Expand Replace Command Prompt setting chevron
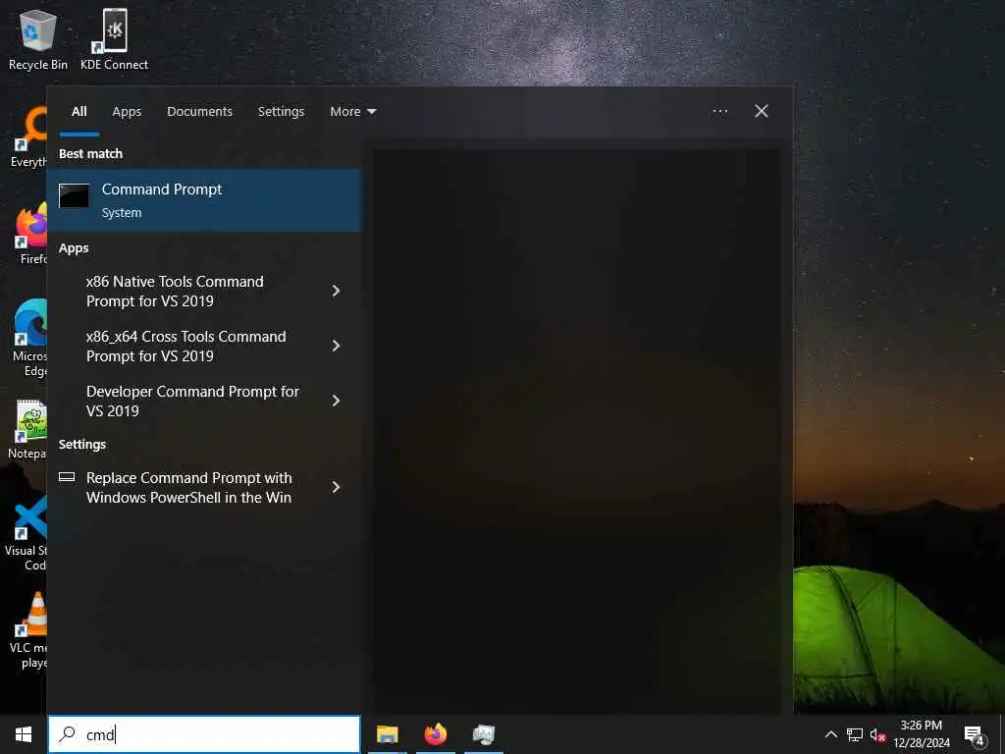 (336, 487)
